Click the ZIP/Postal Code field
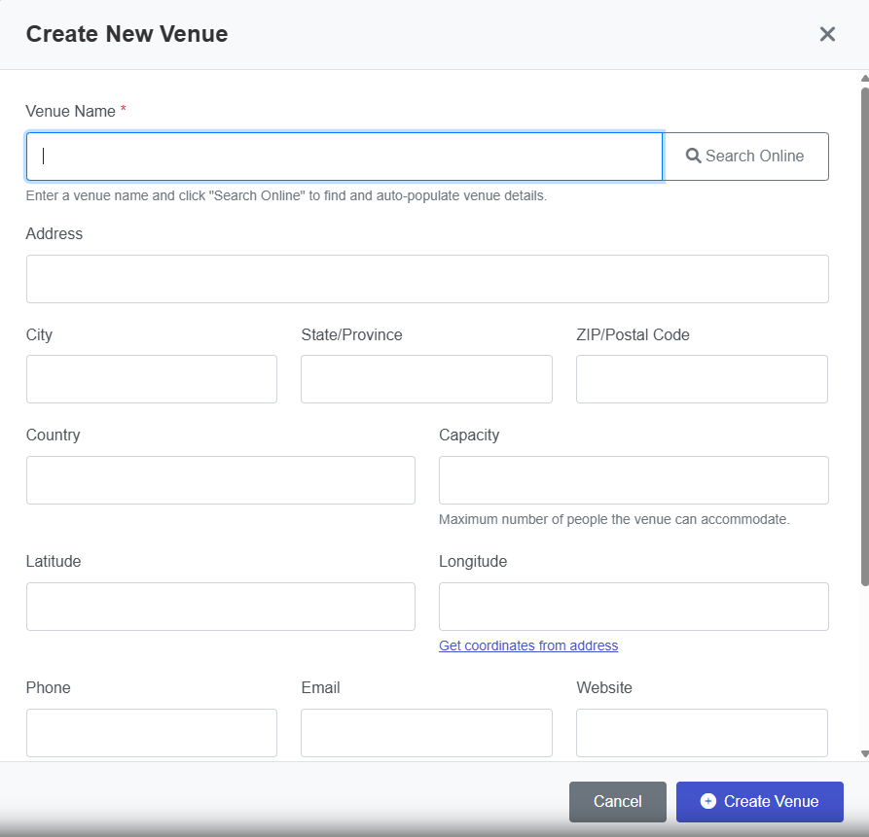 coord(702,379)
